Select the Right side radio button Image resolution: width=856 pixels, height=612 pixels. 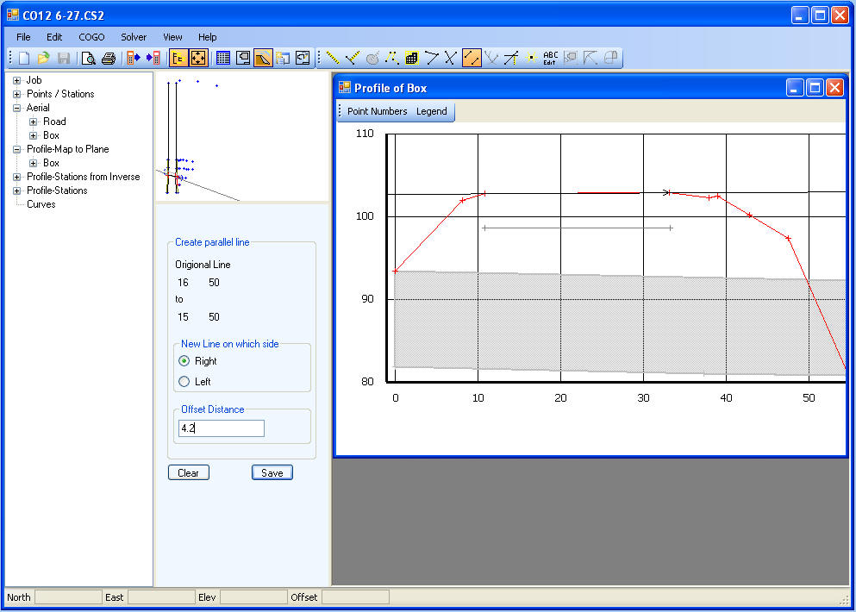184,361
